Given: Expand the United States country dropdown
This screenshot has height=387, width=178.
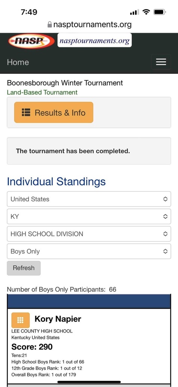Looking at the screenshot, I should (x=89, y=199).
